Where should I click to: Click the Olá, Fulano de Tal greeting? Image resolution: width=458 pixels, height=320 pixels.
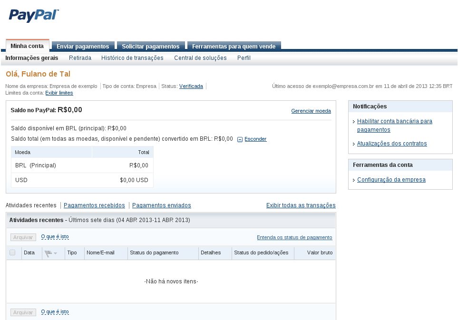tap(38, 74)
